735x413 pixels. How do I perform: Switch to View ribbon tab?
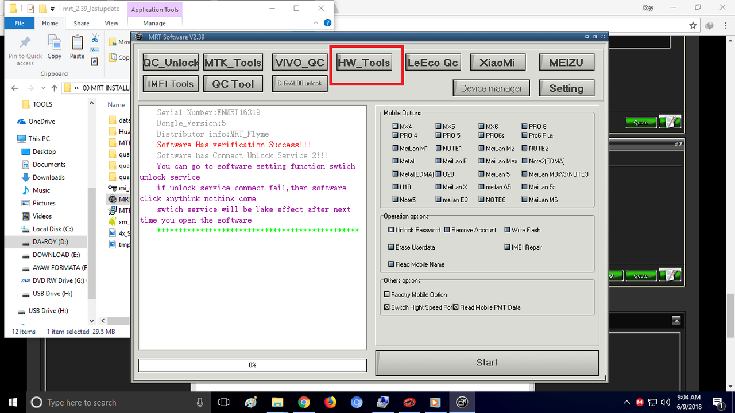[x=111, y=24]
